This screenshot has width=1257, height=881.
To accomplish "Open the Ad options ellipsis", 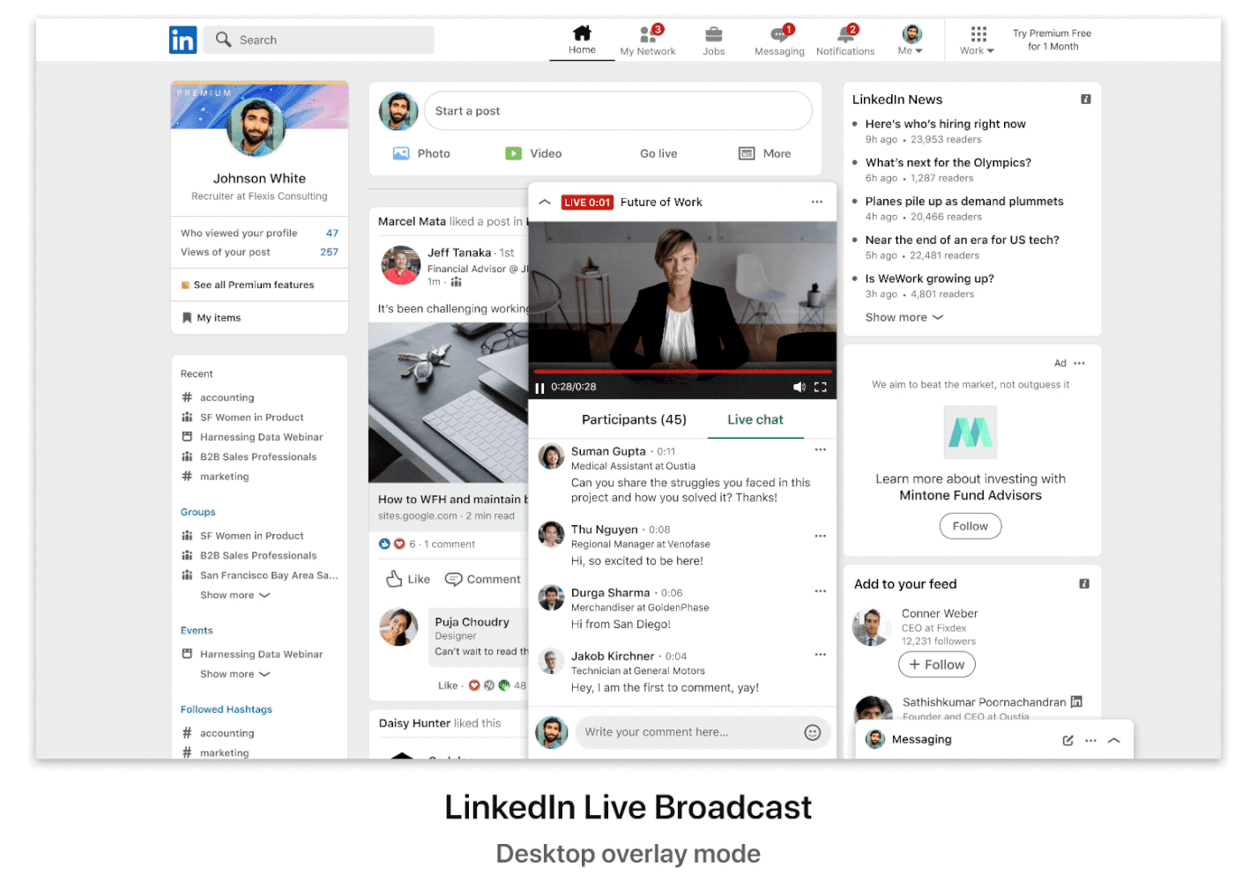I will coord(1080,363).
